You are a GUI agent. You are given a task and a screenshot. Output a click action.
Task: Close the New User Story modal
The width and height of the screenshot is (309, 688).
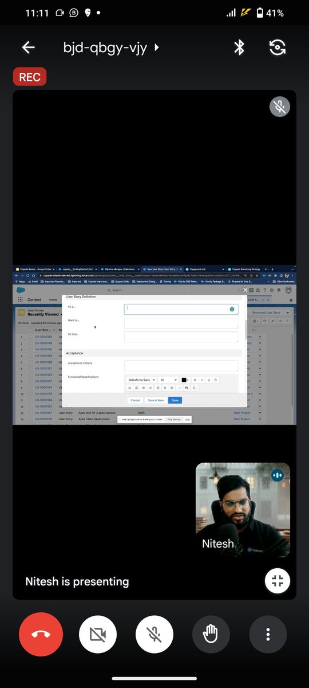point(245,290)
